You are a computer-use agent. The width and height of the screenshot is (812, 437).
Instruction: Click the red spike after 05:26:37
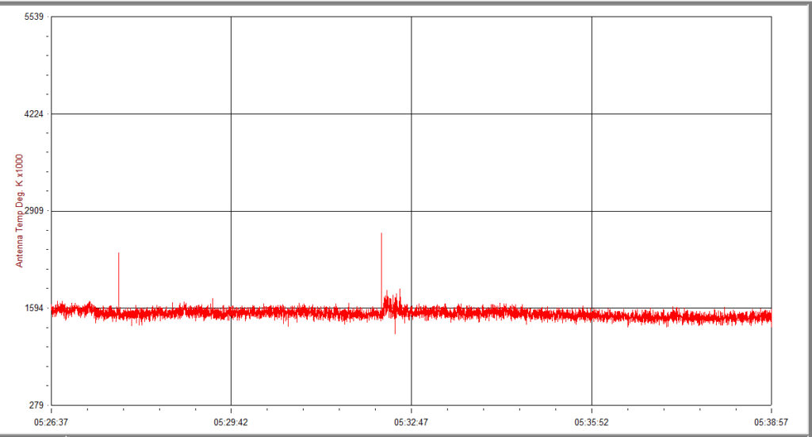[119, 280]
